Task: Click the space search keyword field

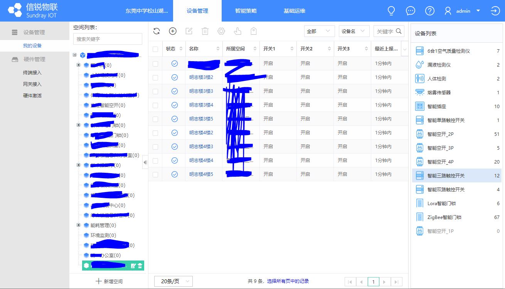Action: click(x=108, y=39)
